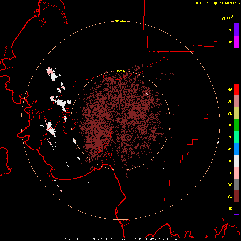Select the BI brown legend swatch

click(236, 197)
